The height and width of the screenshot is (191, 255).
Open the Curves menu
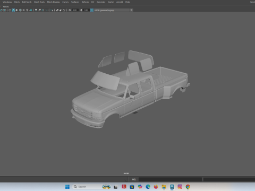tap(65, 2)
